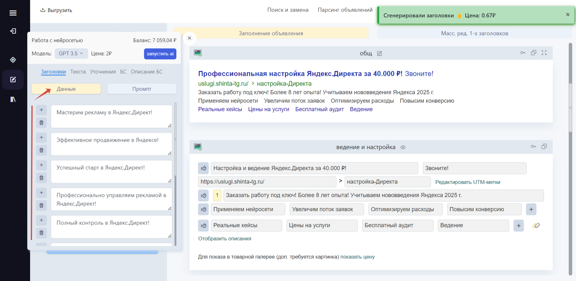Open the target crosshair sidebar icon
576x281 pixels.
[x=13, y=60]
